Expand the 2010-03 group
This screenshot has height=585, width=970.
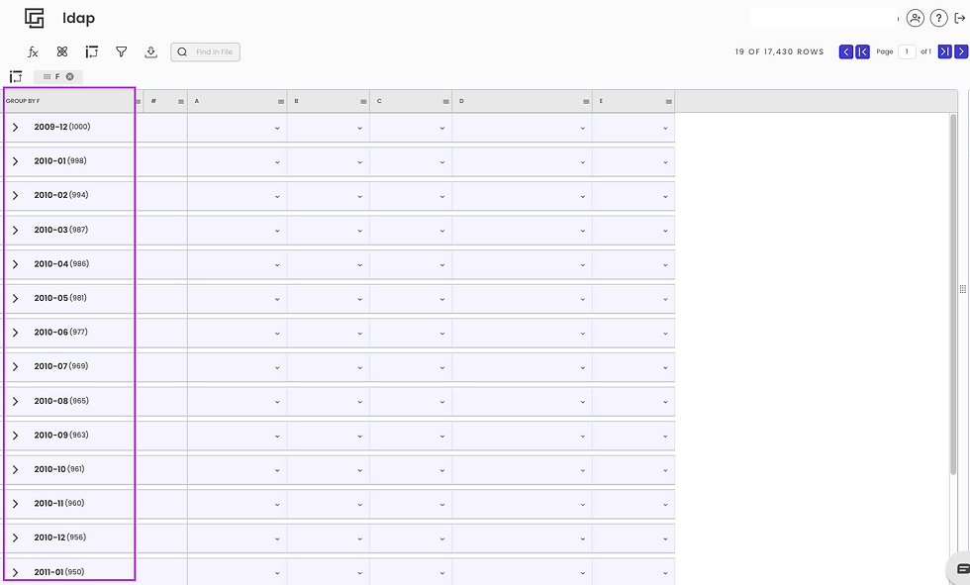coord(16,230)
